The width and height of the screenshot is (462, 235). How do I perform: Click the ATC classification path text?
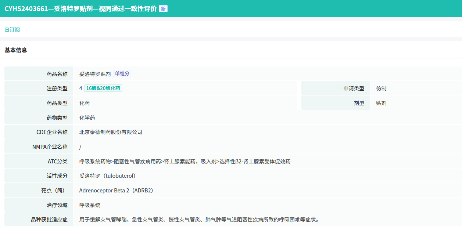[185, 161]
